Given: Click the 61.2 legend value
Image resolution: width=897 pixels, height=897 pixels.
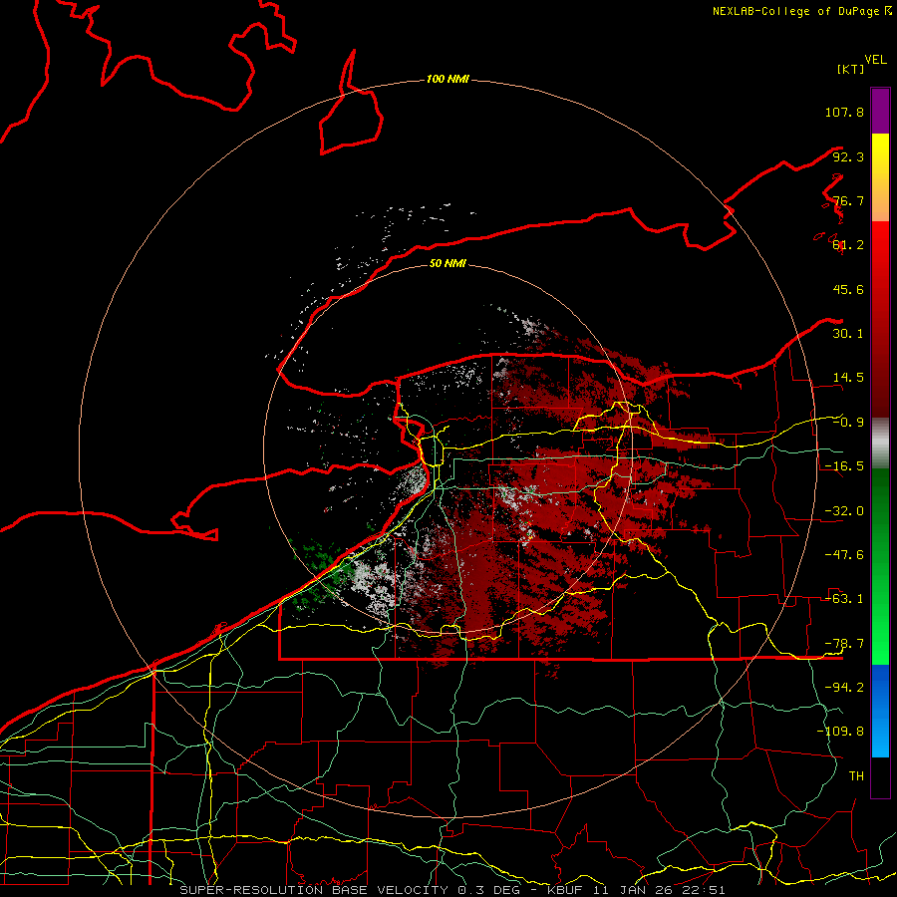Looking at the screenshot, I should click(x=848, y=245).
